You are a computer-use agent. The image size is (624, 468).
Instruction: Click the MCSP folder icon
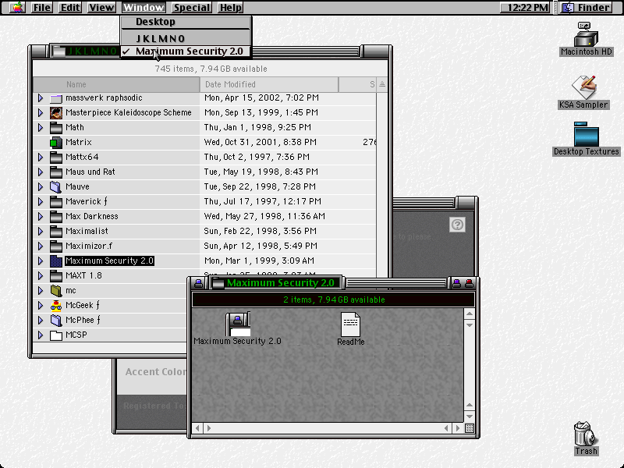56,335
